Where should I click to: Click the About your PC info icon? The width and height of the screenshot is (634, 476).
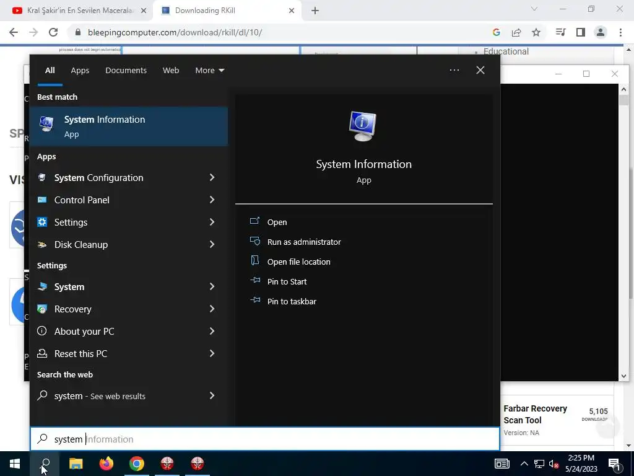[42, 331]
